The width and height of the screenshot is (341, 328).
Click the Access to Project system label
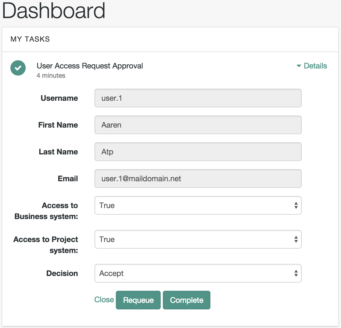pos(46,245)
